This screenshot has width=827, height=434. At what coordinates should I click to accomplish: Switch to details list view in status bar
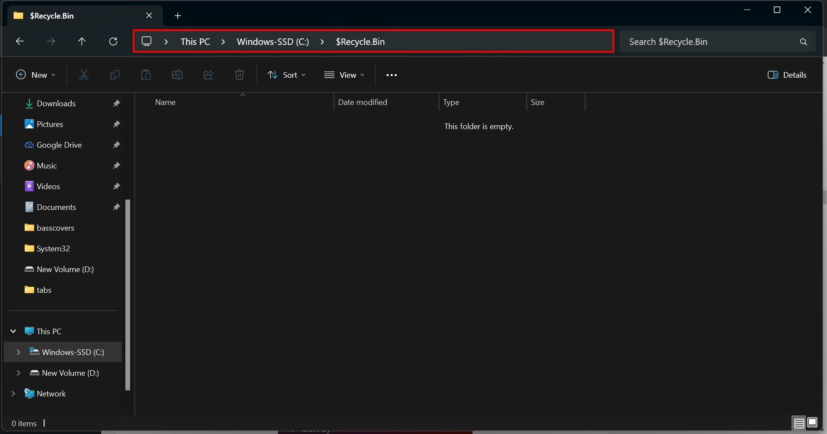799,423
